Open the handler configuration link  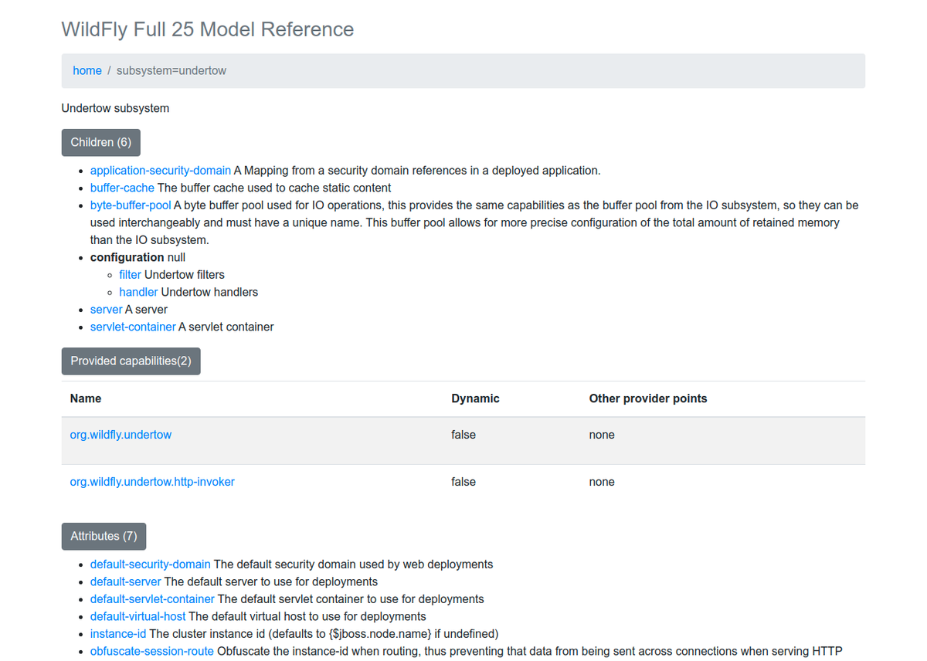pos(138,292)
